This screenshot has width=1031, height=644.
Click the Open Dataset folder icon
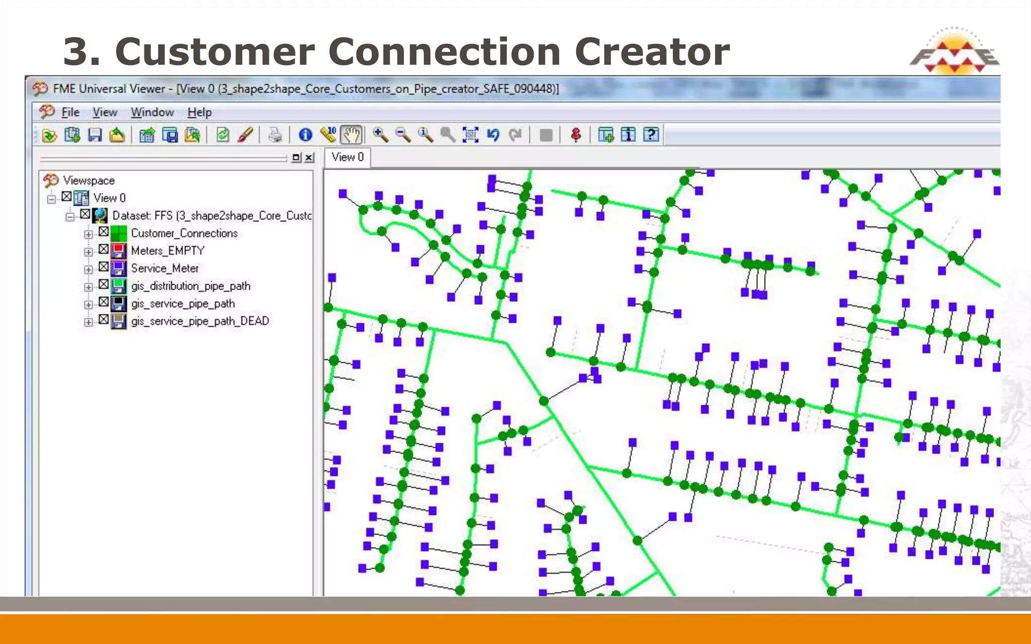pos(49,135)
